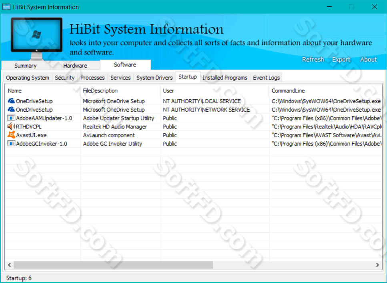Click the Adobe Updater Startup Utility description
Screen dimensions: 387x283
tap(118, 118)
